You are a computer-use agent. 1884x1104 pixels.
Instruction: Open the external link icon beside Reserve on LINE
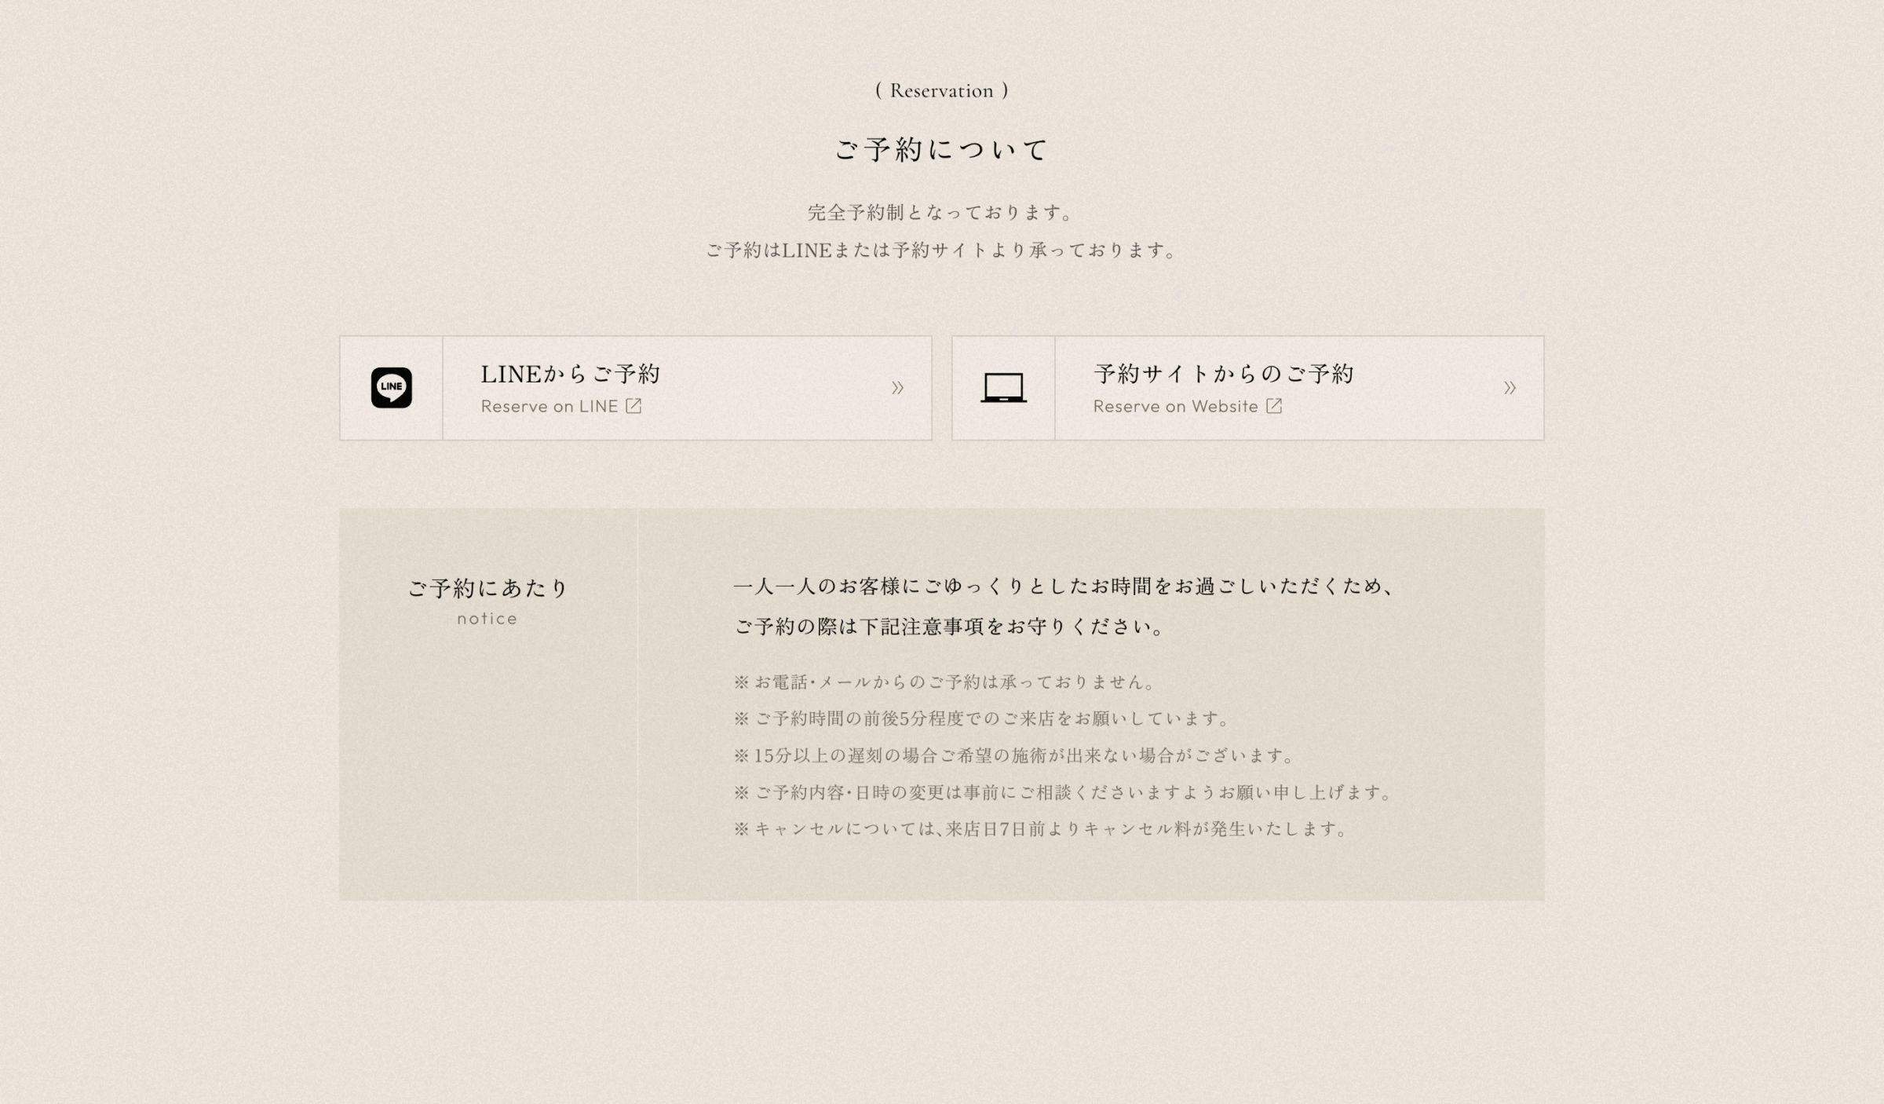coord(633,406)
